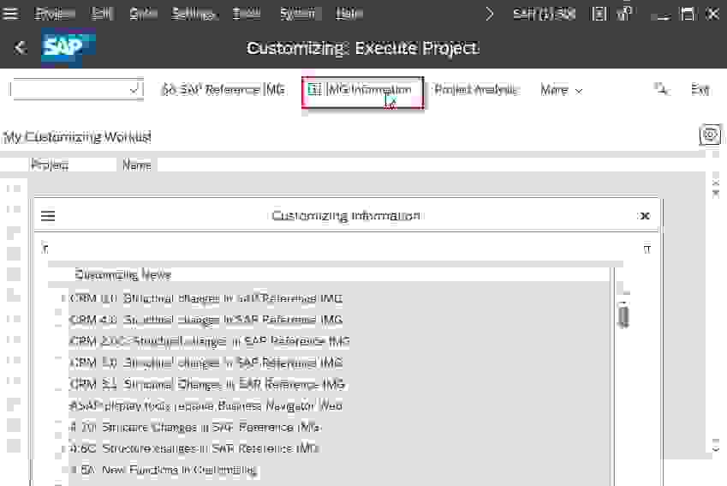
Task: Go back using the header arrow
Action: [x=21, y=47]
